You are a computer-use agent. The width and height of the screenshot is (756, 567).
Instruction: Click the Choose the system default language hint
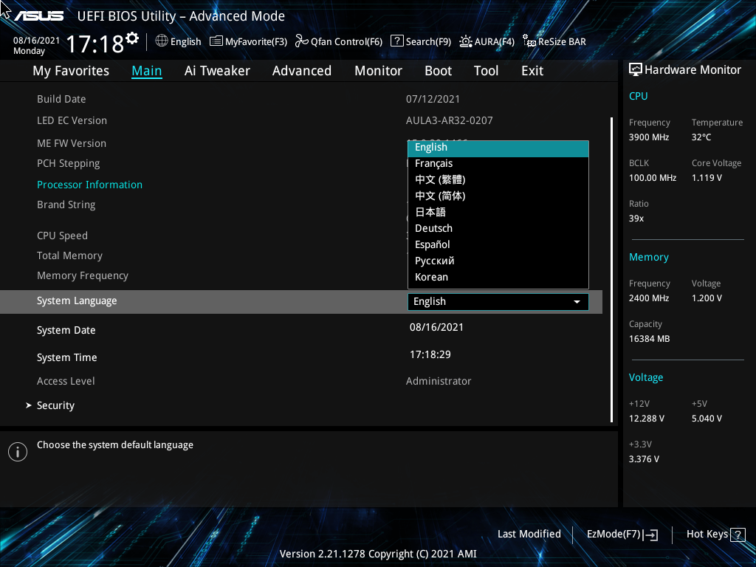click(x=114, y=445)
